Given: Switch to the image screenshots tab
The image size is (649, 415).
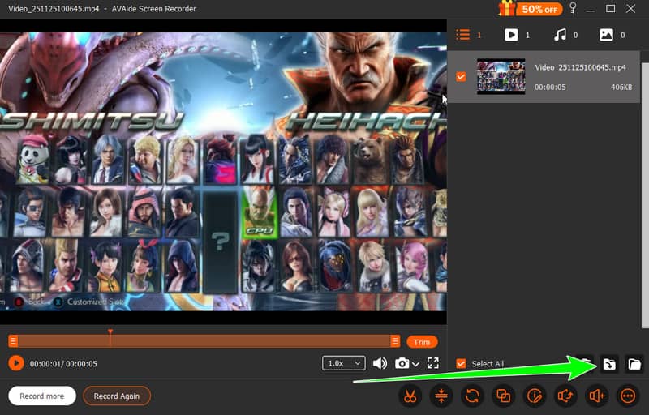Looking at the screenshot, I should [611, 35].
